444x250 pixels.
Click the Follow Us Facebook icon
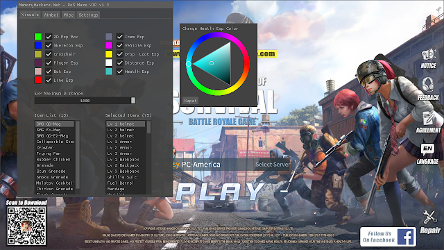pyautogui.click(x=406, y=237)
